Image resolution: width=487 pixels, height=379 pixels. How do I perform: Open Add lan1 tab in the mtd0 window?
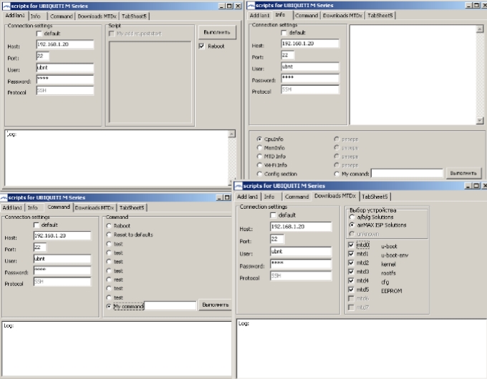(247, 197)
